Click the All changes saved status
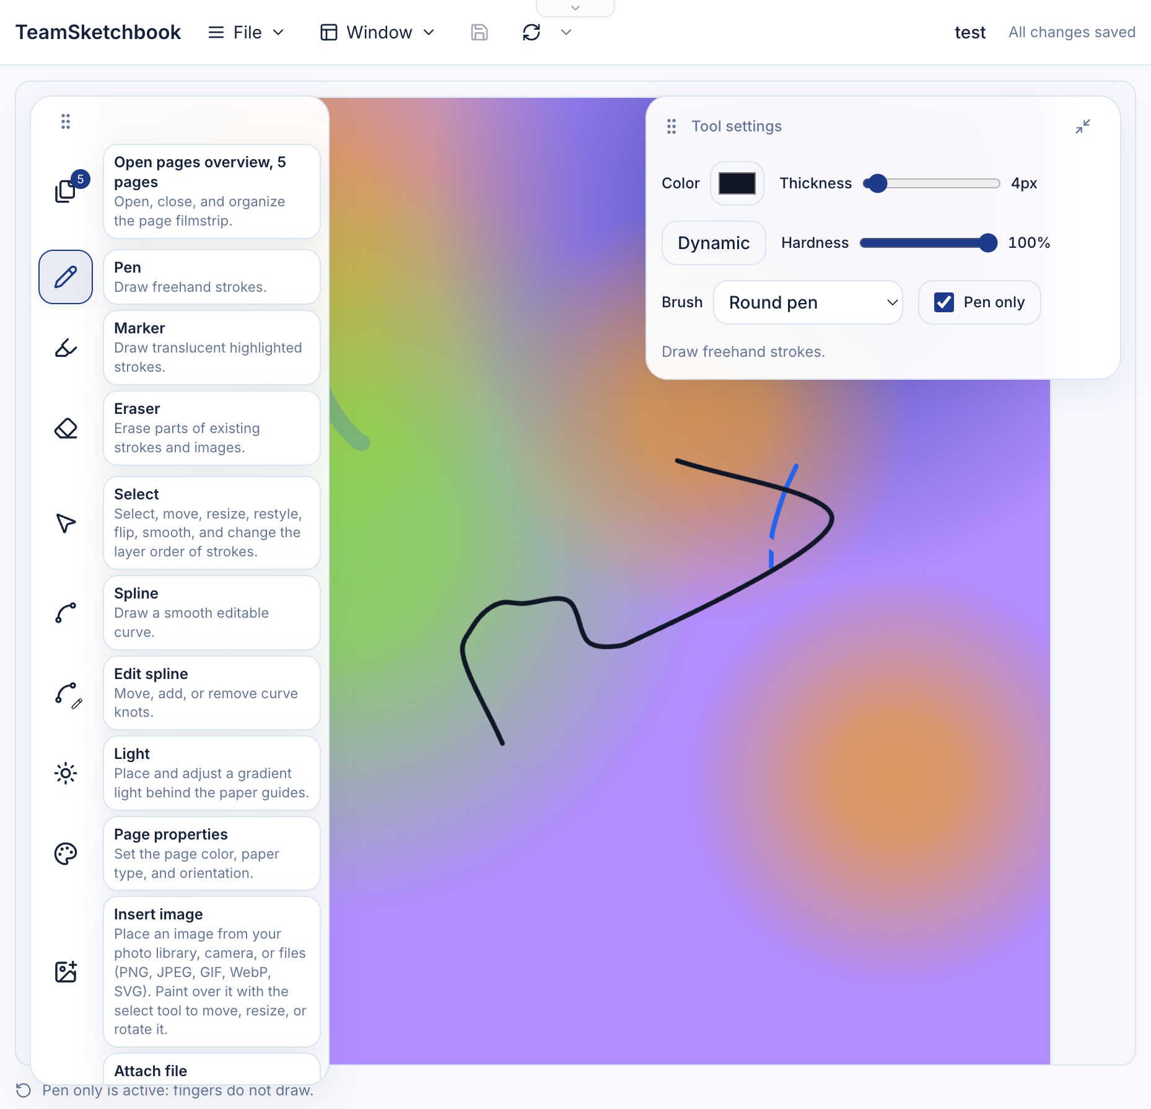 (1072, 32)
